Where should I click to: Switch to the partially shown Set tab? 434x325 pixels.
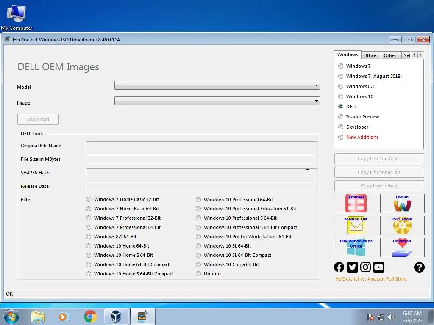tap(406, 55)
